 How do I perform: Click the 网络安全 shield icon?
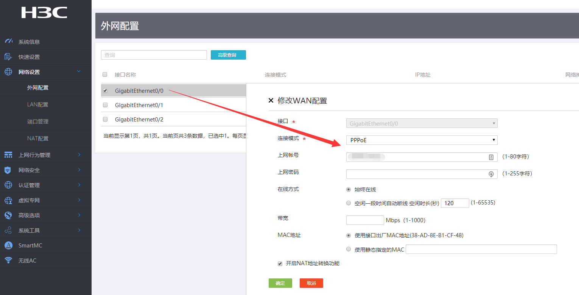8,170
